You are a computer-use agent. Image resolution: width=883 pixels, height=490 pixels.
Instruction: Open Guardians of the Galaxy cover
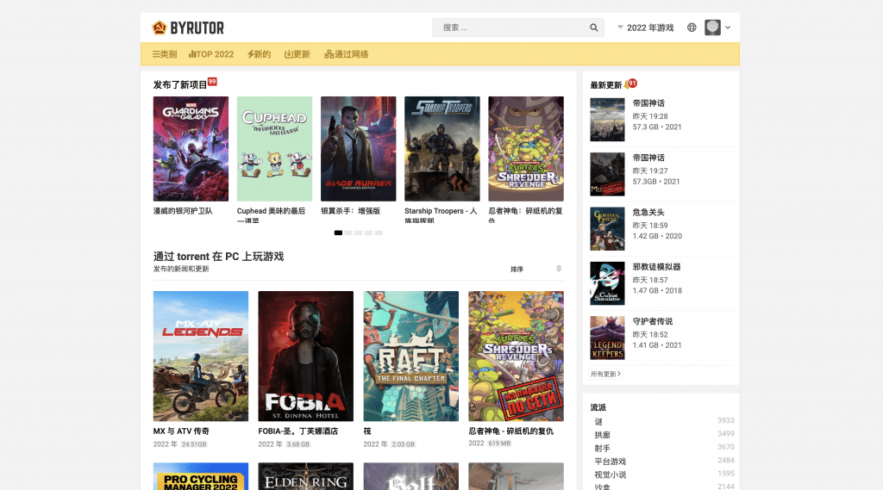(191, 148)
